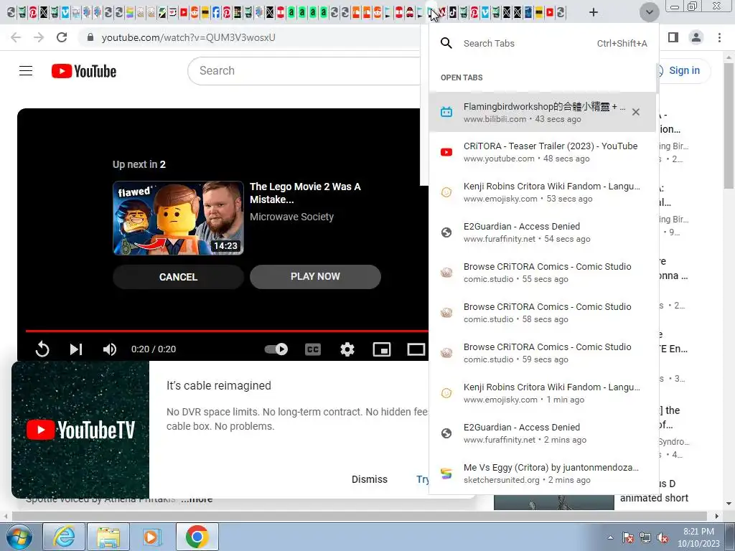Dismiss the YouTube TV promo
This screenshot has width=735, height=551.
pos(370,479)
